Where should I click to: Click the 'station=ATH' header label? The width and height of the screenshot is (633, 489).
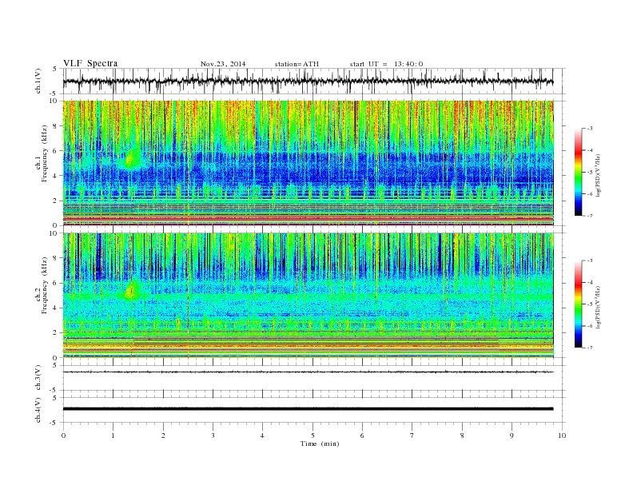coord(297,64)
